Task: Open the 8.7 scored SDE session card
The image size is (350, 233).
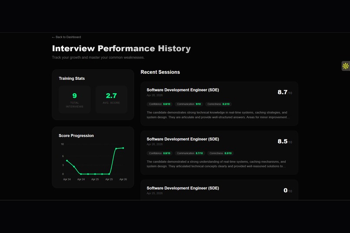Action: [x=219, y=104]
